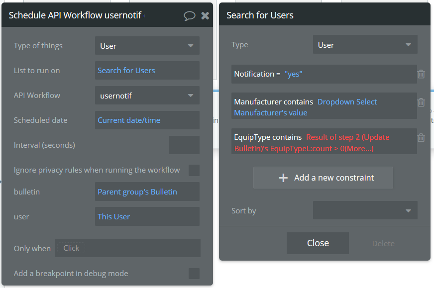Toggle Ignore privacy rules checkbox

(x=194, y=170)
